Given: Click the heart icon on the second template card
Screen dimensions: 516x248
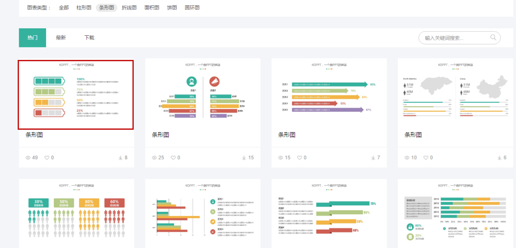Looking at the screenshot, I should [x=173, y=158].
